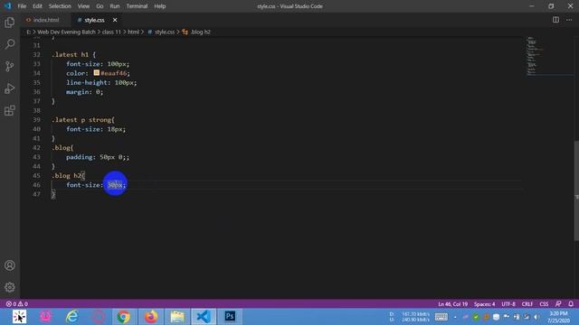
Task: Click Visual Studio Code taskbar icon
Action: coord(204,317)
